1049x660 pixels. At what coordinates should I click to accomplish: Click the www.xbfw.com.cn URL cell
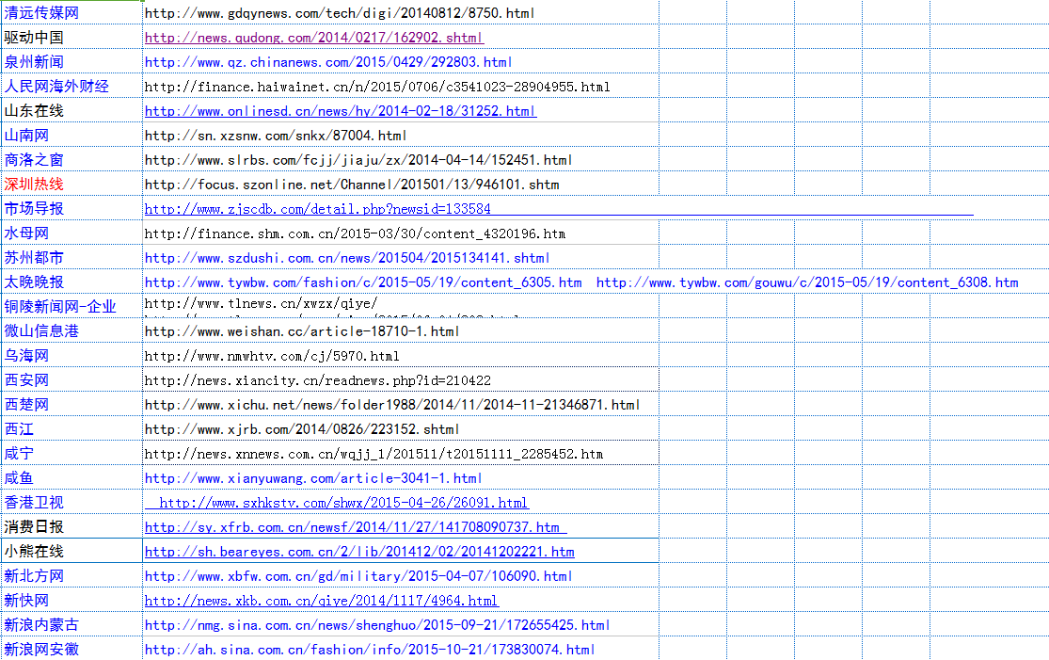point(401,576)
